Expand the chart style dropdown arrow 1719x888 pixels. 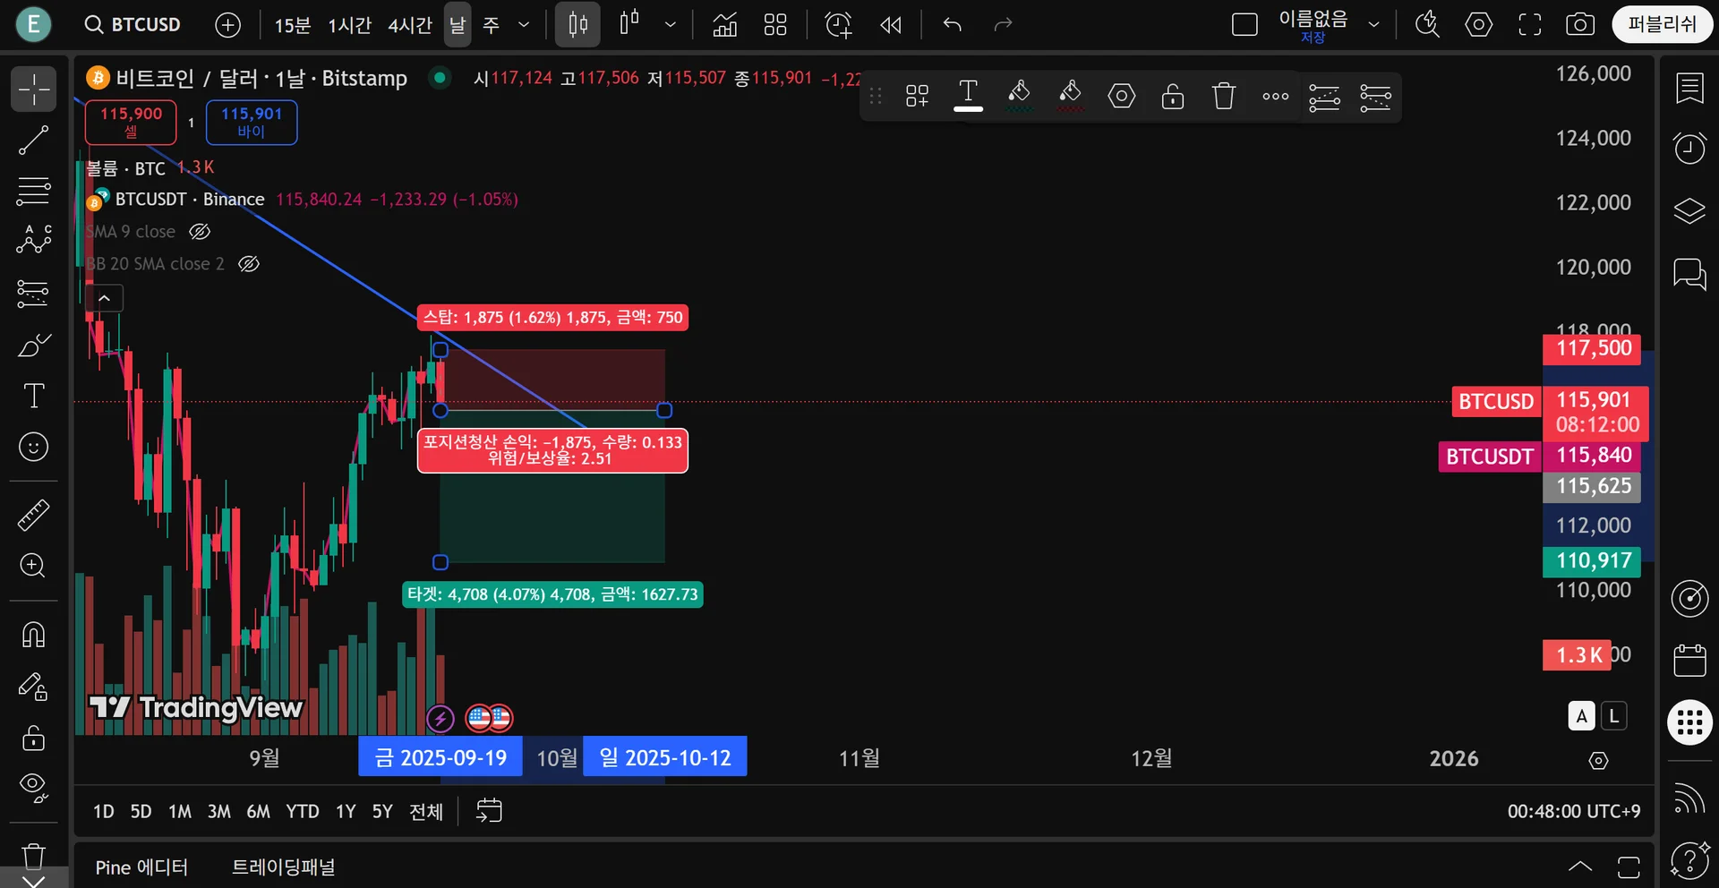(x=670, y=25)
